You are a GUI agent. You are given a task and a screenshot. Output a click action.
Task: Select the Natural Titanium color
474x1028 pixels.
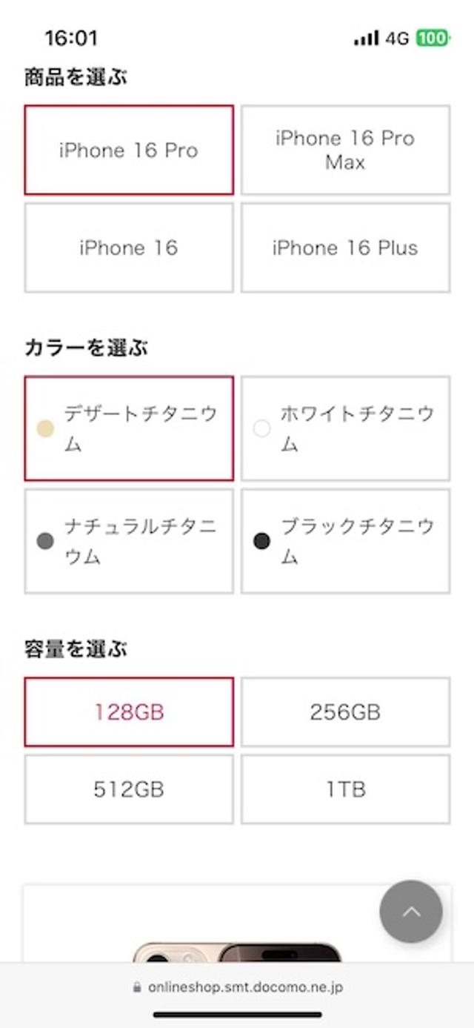click(129, 541)
